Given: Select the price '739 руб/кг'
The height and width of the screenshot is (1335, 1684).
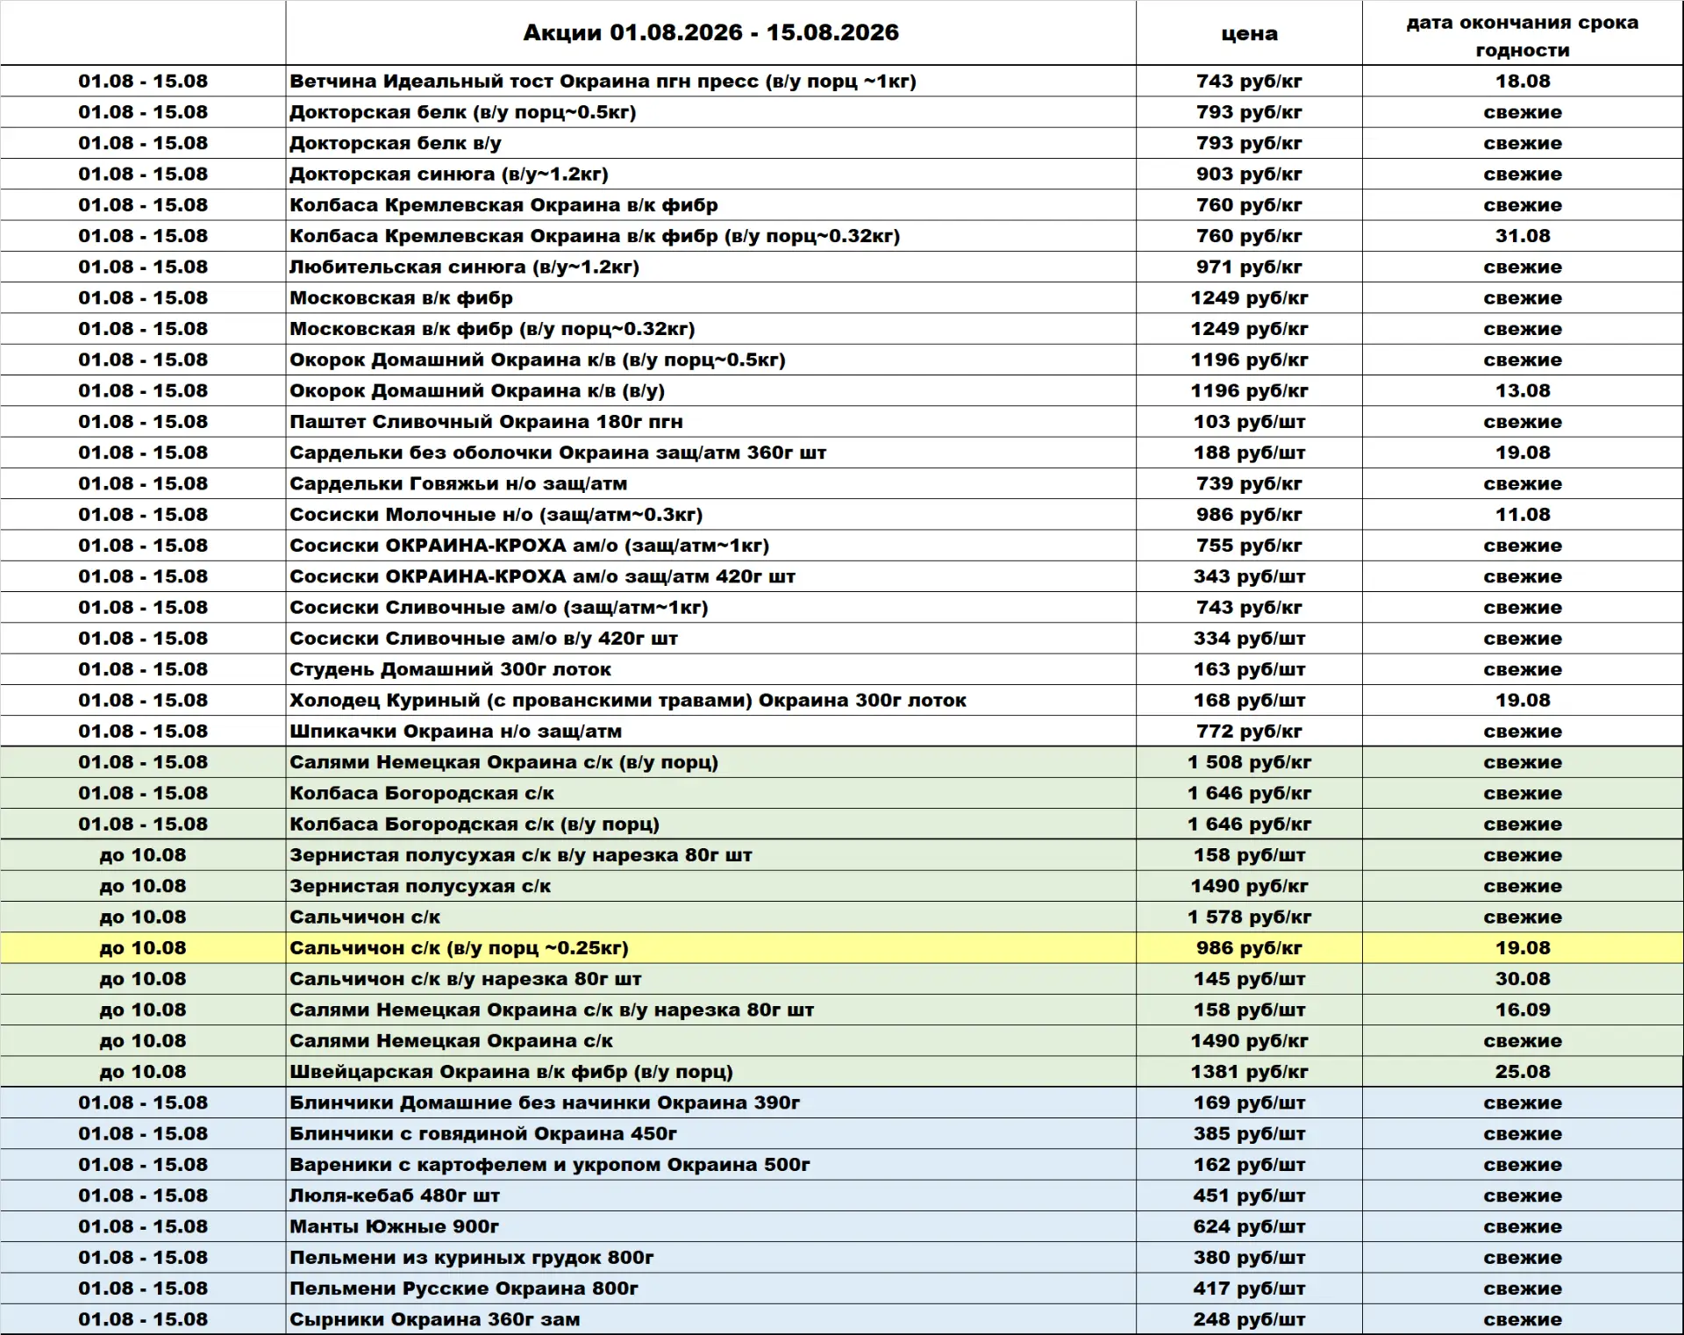Looking at the screenshot, I should pos(1249,483).
